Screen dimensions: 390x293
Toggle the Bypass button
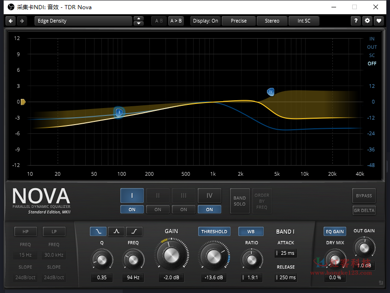pos(364,195)
